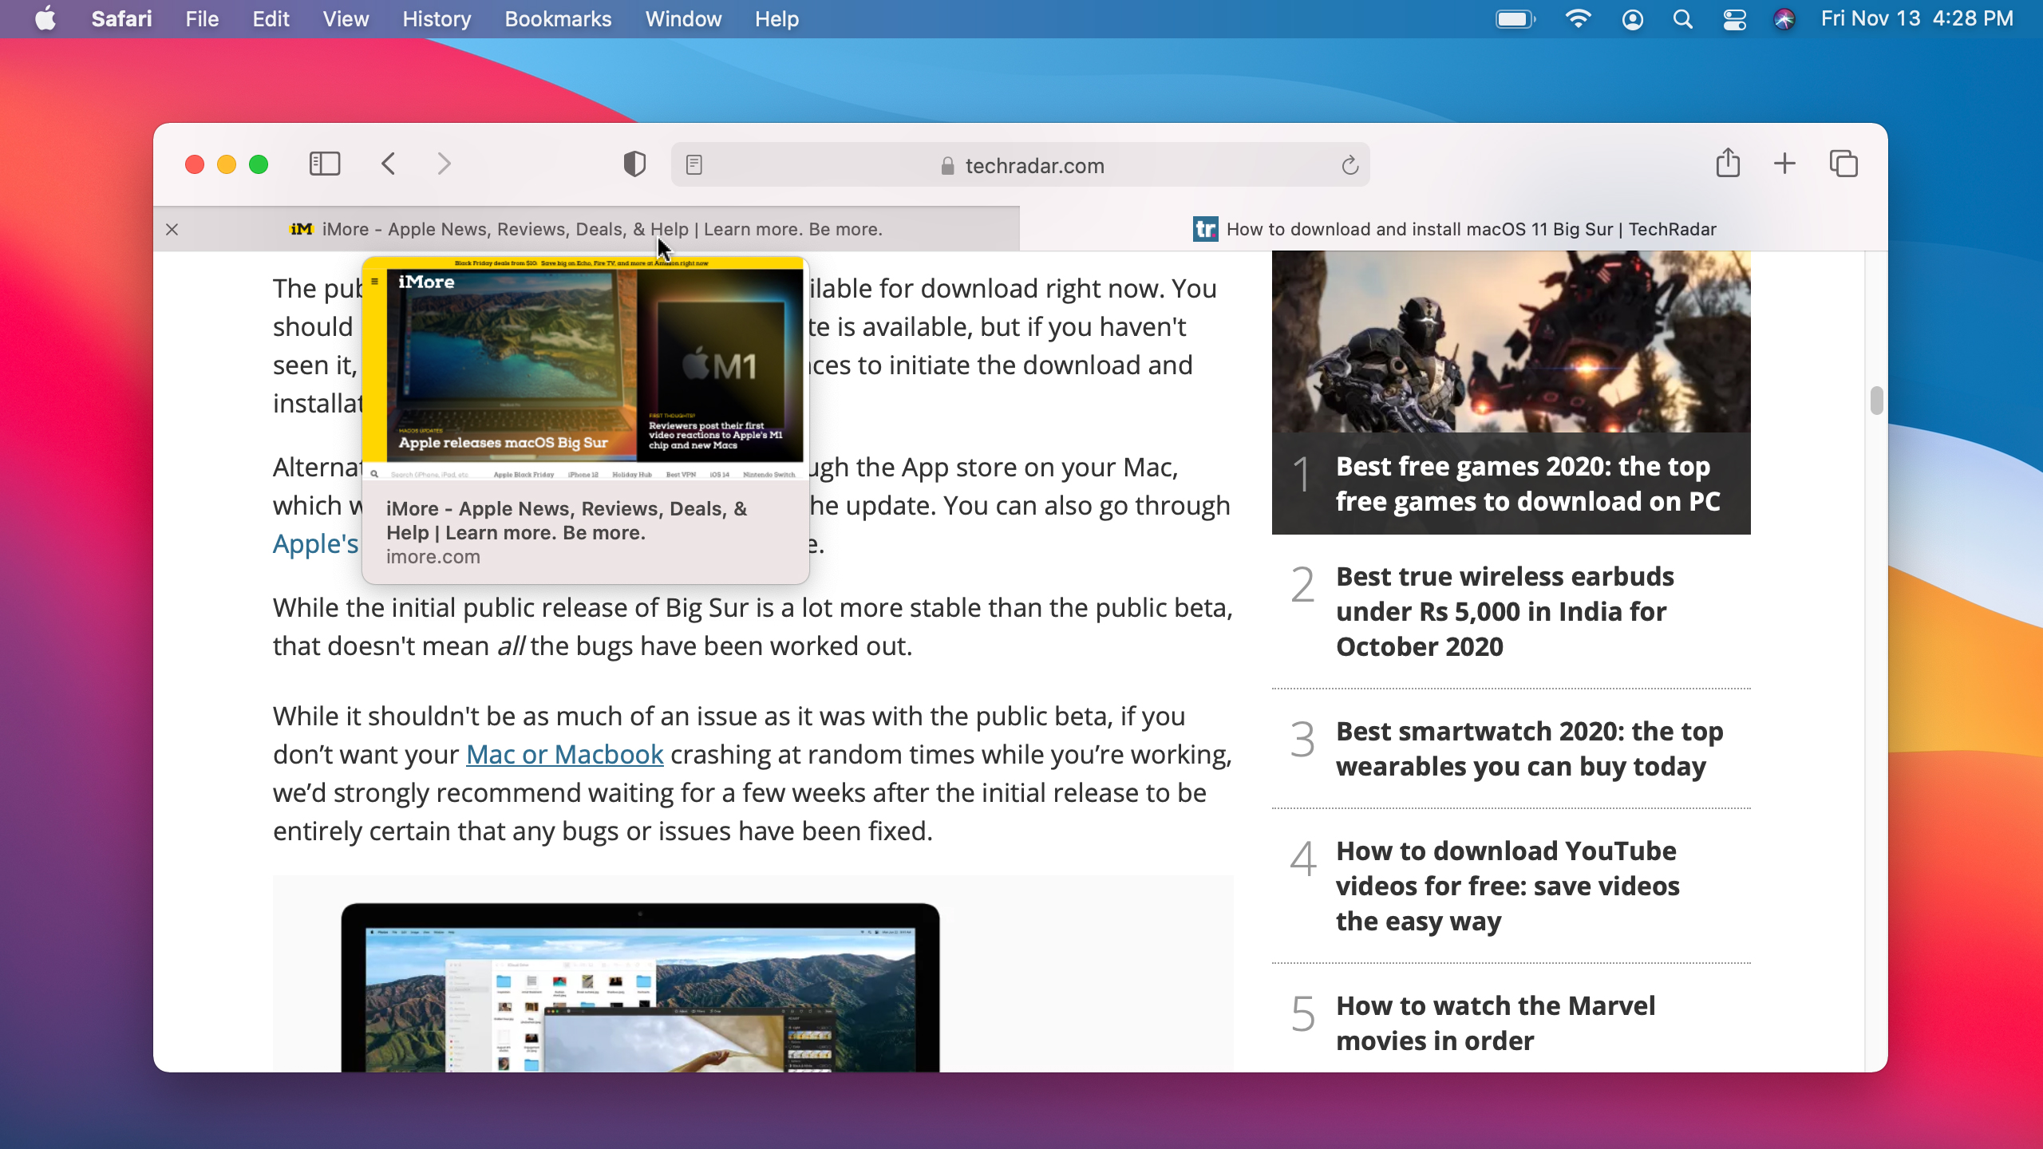Toggle the Safari sidebar button

(x=325, y=164)
